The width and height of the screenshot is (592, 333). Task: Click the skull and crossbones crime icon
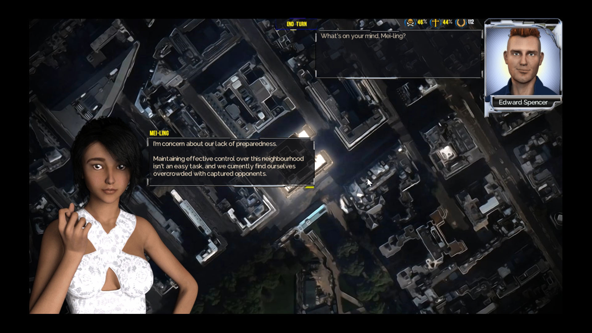(x=410, y=22)
